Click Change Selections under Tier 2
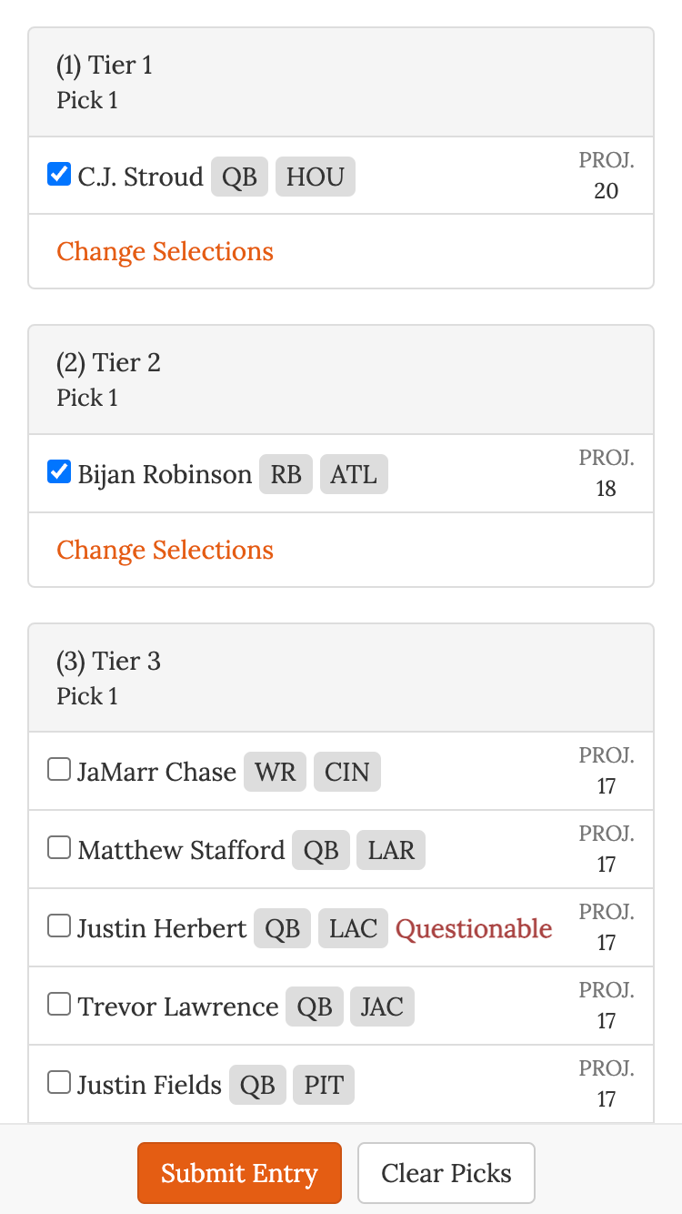Image resolution: width=682 pixels, height=1214 pixels. pos(165,551)
